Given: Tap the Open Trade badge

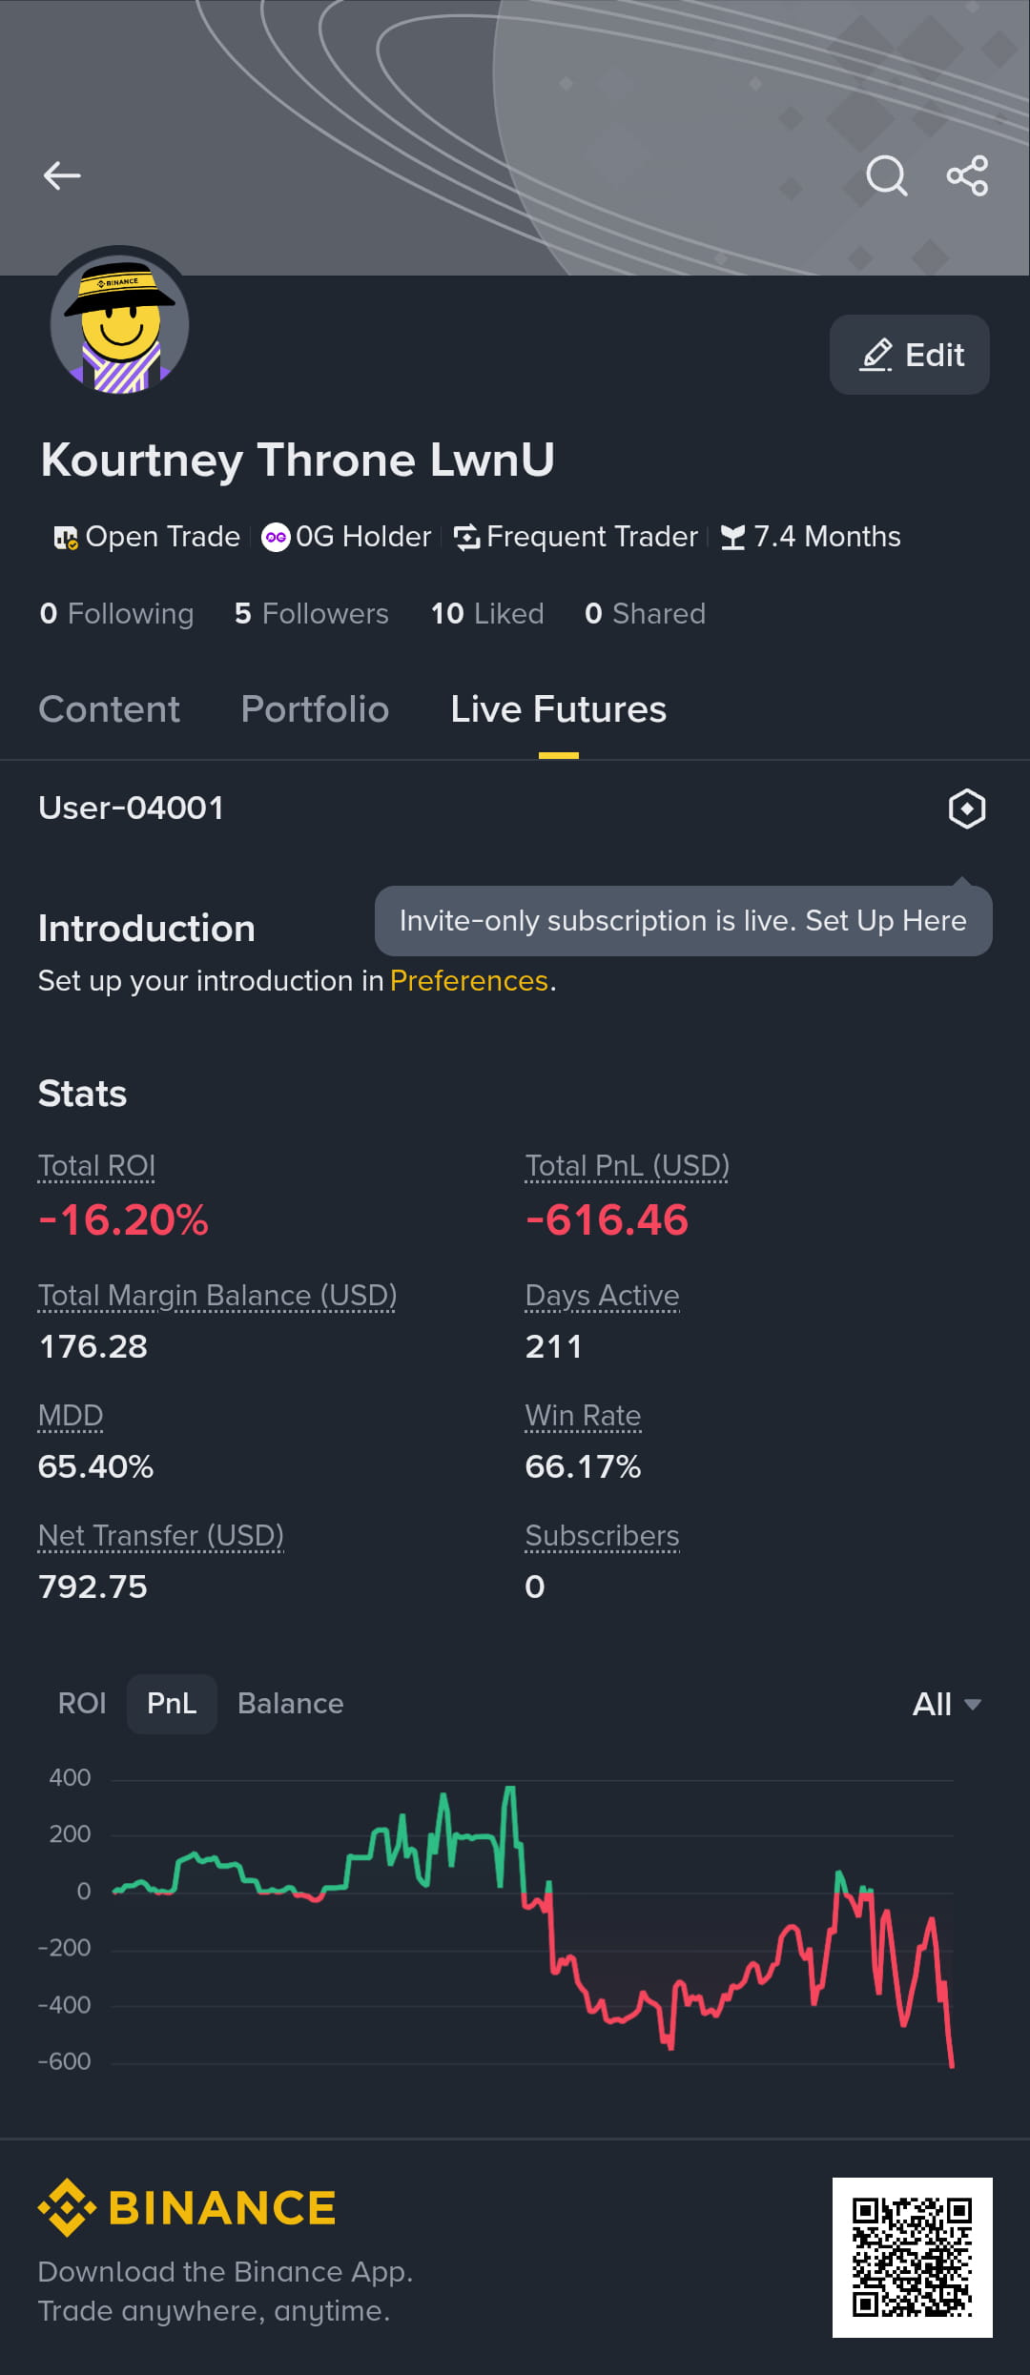Looking at the screenshot, I should pyautogui.click(x=146, y=537).
